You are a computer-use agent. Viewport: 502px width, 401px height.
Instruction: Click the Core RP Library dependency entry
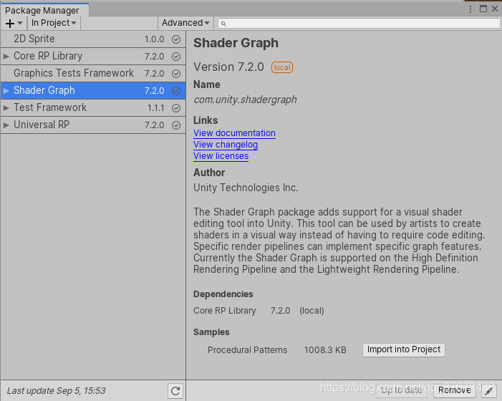(x=224, y=311)
